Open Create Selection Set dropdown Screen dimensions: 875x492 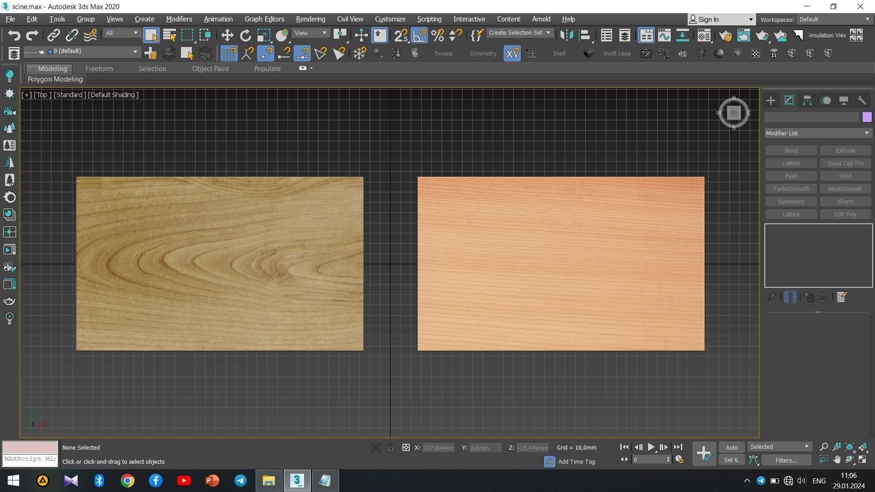(x=520, y=33)
